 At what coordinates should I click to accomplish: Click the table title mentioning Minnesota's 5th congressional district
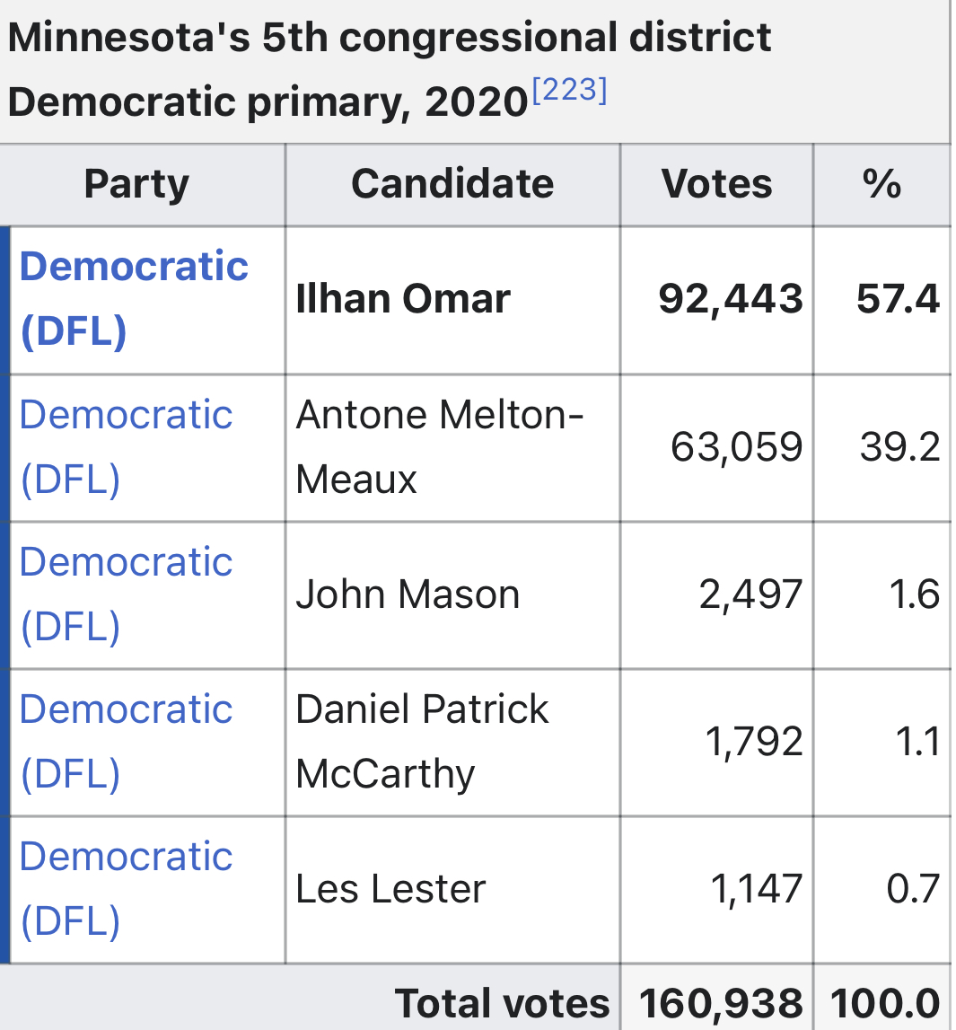[x=389, y=70]
